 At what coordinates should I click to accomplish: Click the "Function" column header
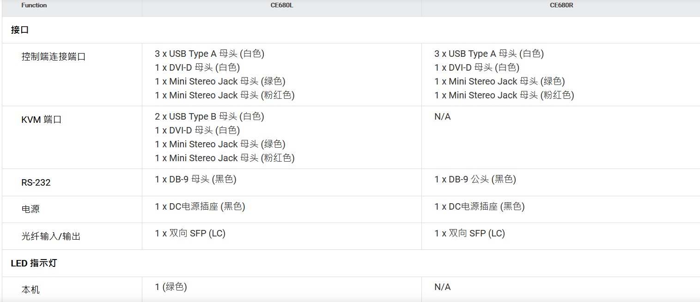click(34, 6)
